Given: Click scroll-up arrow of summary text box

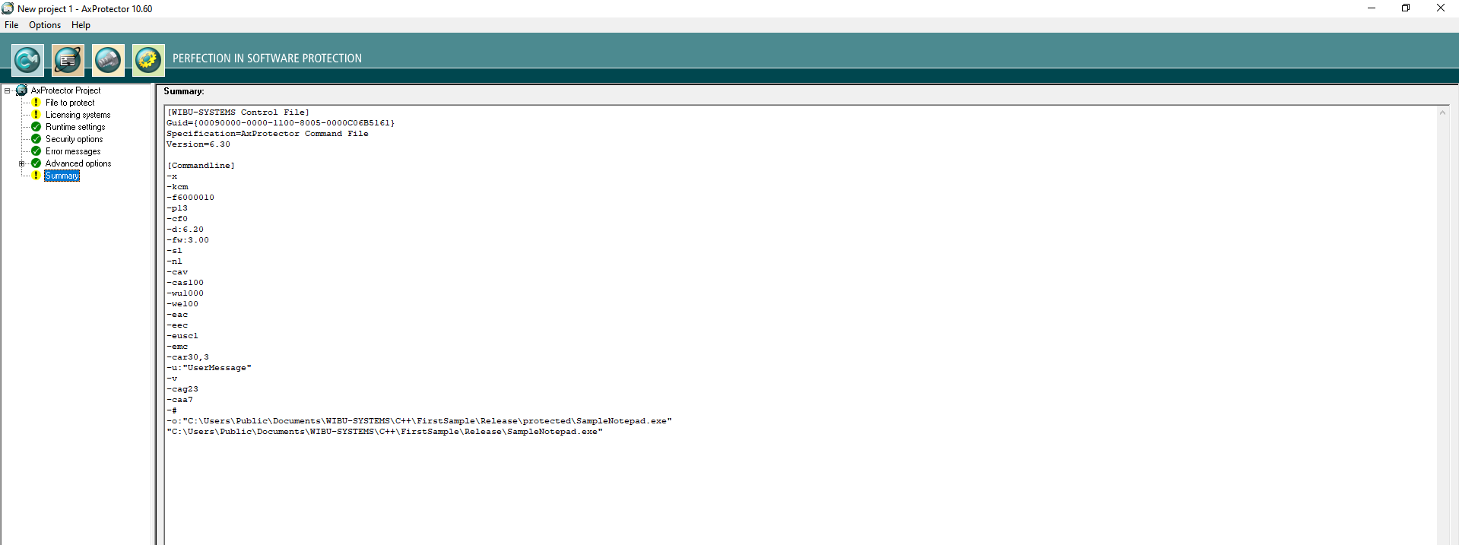Looking at the screenshot, I should click(x=1442, y=112).
